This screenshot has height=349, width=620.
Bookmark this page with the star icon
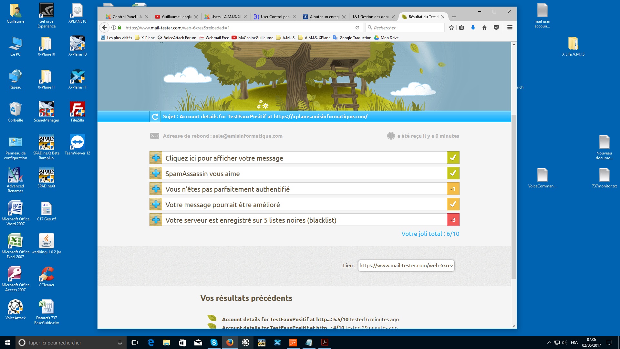pyautogui.click(x=451, y=28)
